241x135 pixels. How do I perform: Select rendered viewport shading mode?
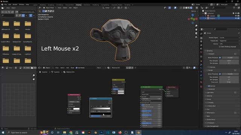click(x=191, y=7)
